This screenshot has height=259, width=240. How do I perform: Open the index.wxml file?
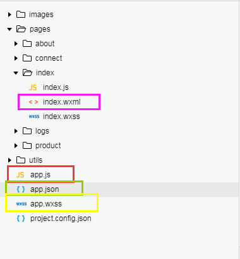coord(62,102)
